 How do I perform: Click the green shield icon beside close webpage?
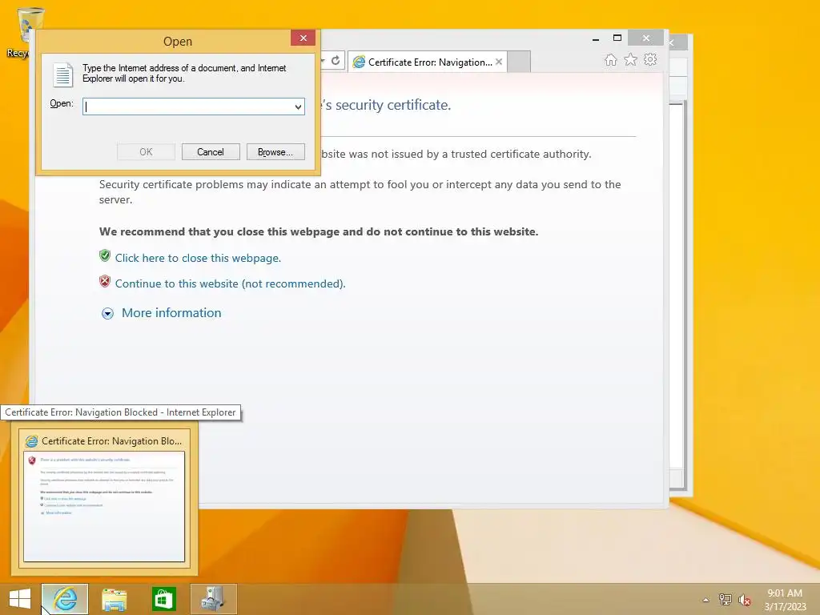click(x=105, y=255)
